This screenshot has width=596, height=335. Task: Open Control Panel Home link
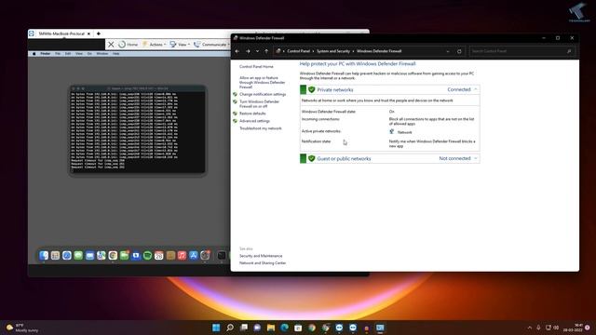click(256, 66)
